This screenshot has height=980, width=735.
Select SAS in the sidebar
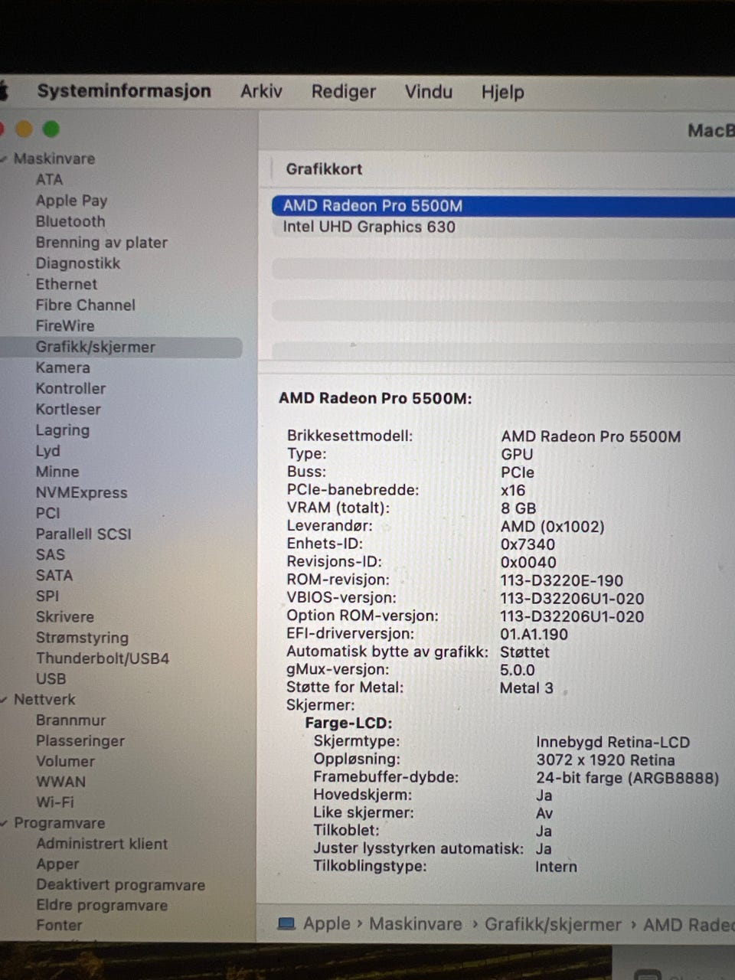[x=51, y=554]
